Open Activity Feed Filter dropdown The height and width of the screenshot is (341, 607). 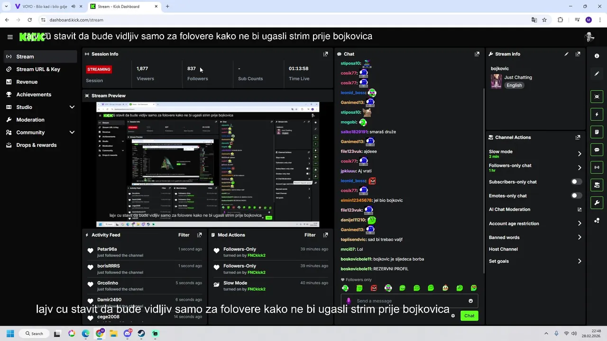184,235
